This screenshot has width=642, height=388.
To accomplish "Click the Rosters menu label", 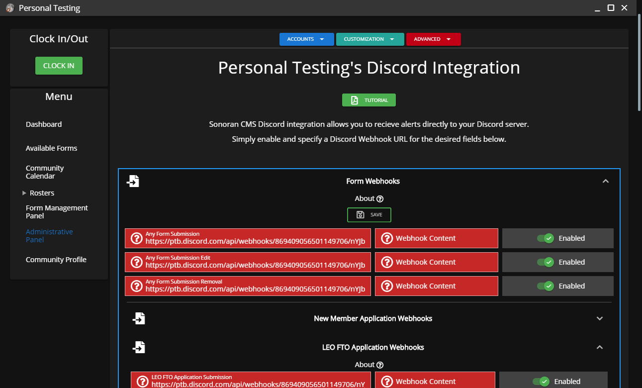I will click(x=42, y=193).
